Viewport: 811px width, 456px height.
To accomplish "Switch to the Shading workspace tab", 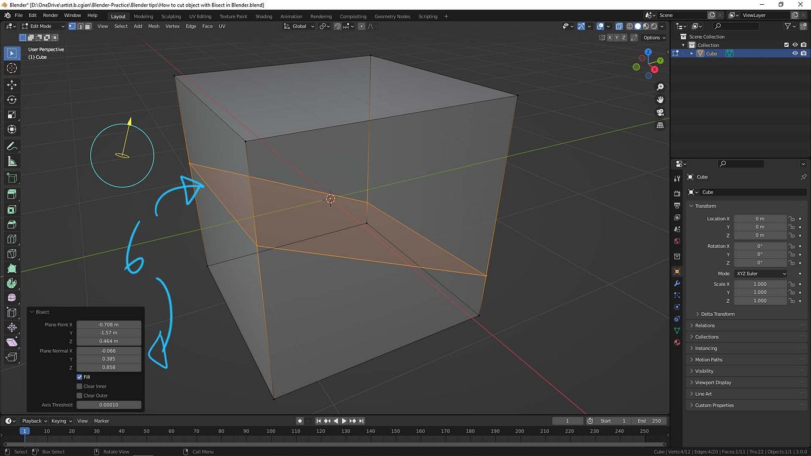I will pyautogui.click(x=263, y=16).
